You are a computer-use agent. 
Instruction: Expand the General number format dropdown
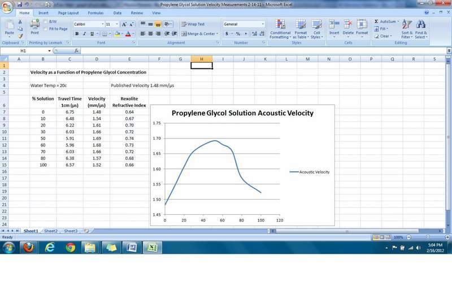(x=262, y=24)
